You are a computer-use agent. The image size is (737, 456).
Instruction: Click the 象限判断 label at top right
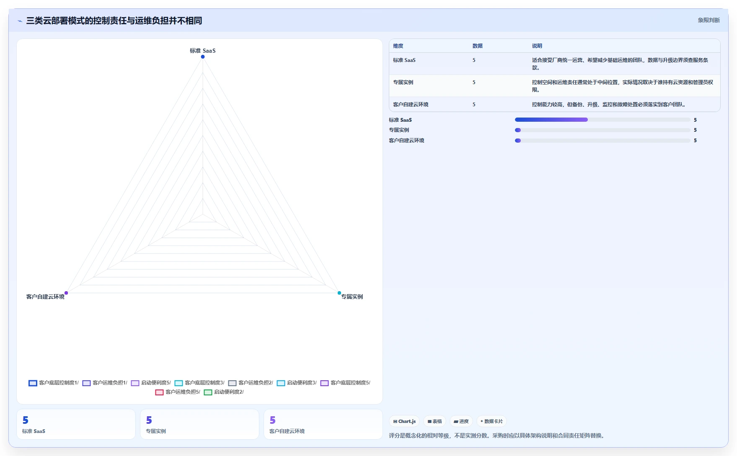[709, 20]
